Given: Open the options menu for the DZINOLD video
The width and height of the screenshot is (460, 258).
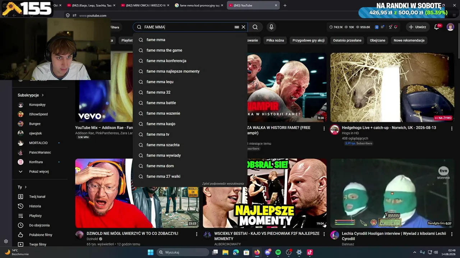Looking at the screenshot, I should [x=197, y=234].
